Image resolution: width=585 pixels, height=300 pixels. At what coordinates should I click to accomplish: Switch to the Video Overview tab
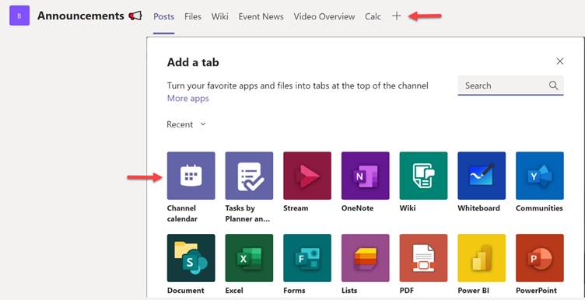coord(324,17)
